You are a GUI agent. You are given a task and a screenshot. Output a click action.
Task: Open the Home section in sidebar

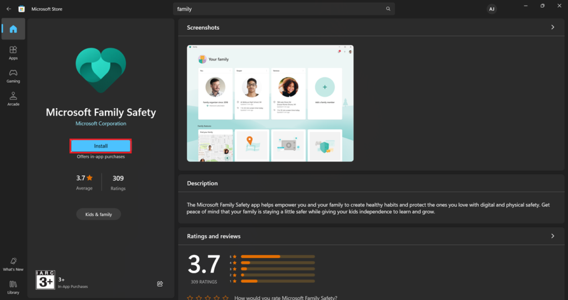[x=13, y=29]
